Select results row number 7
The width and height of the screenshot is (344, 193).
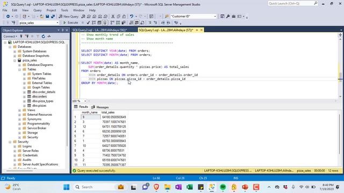tap(75, 146)
